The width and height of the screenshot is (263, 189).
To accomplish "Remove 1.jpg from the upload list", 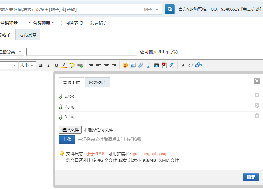I will [257, 95].
